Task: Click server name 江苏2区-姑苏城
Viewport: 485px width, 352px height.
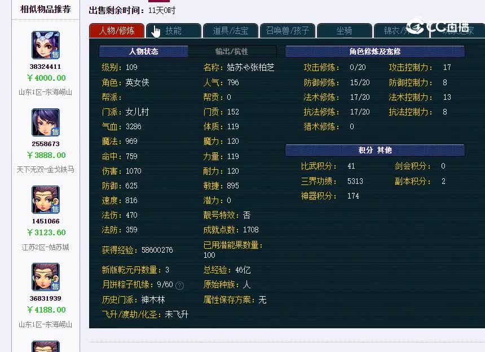Action: [x=45, y=247]
